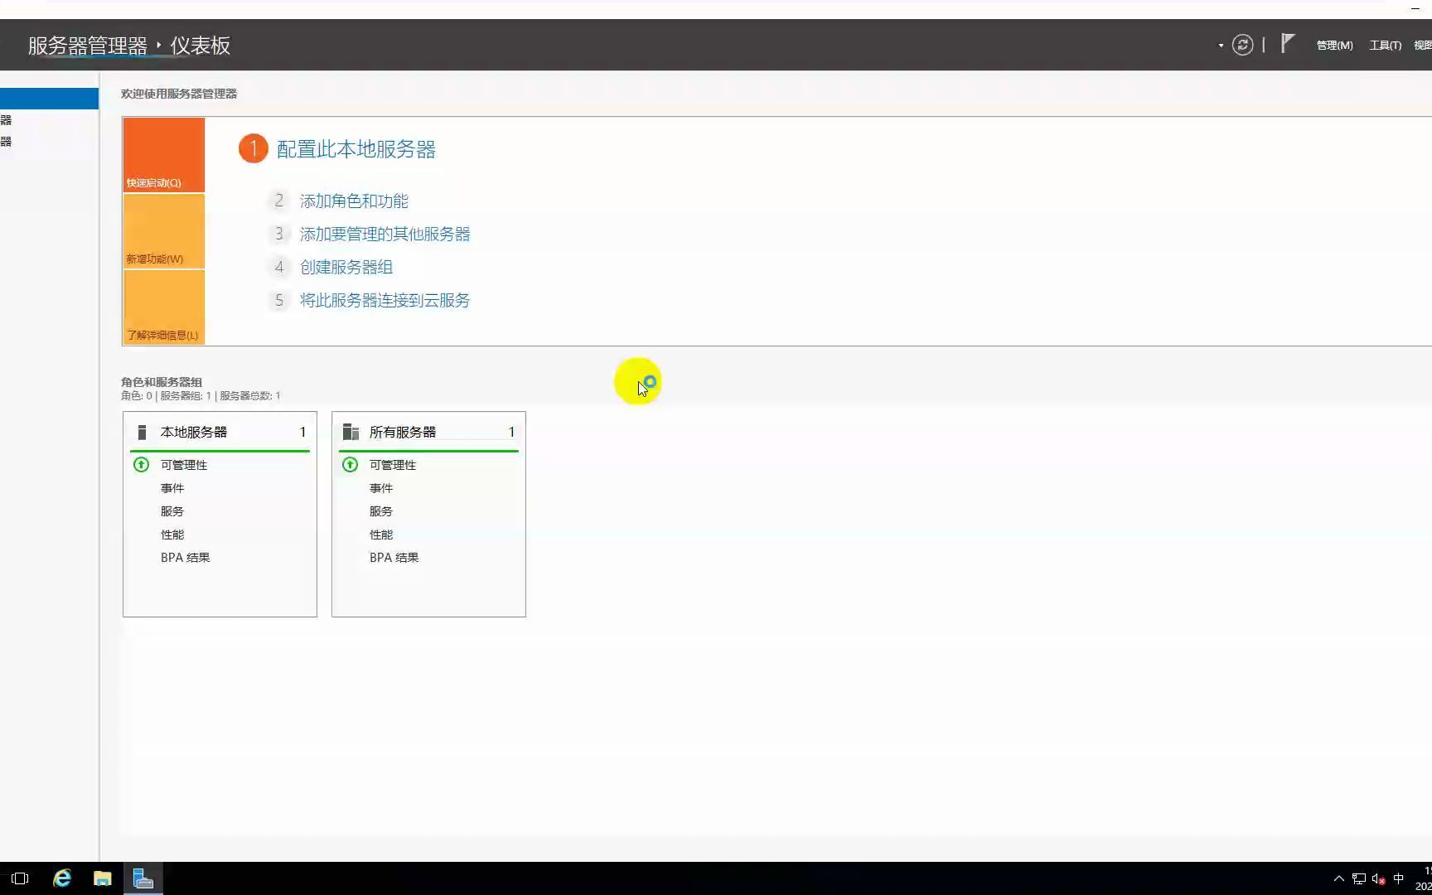1432x895 pixels.
Task: Open the 工具(T) menu
Action: pos(1385,46)
